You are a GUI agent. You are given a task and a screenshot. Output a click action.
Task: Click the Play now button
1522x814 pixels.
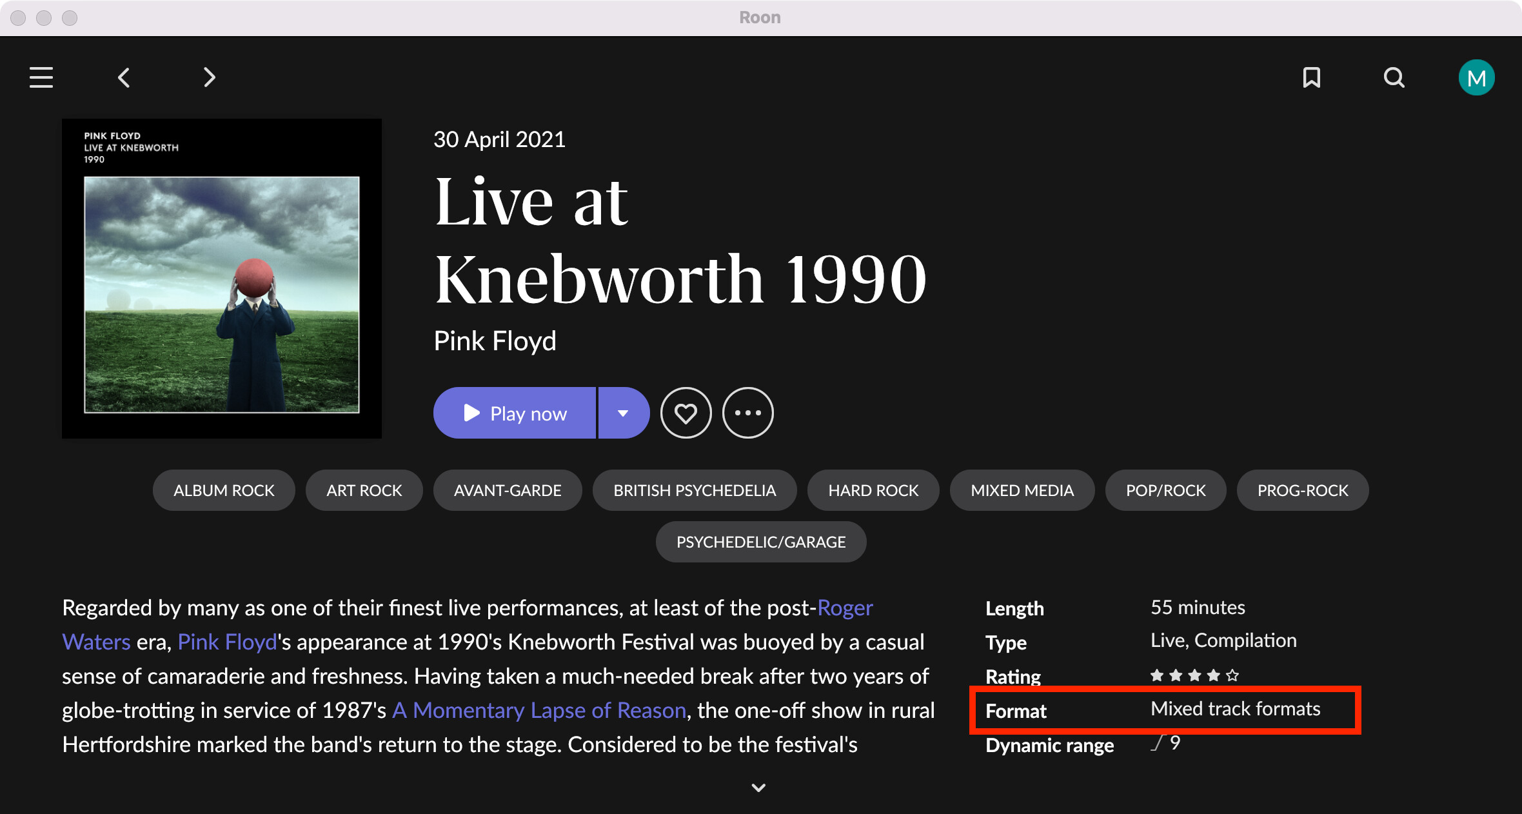click(515, 413)
